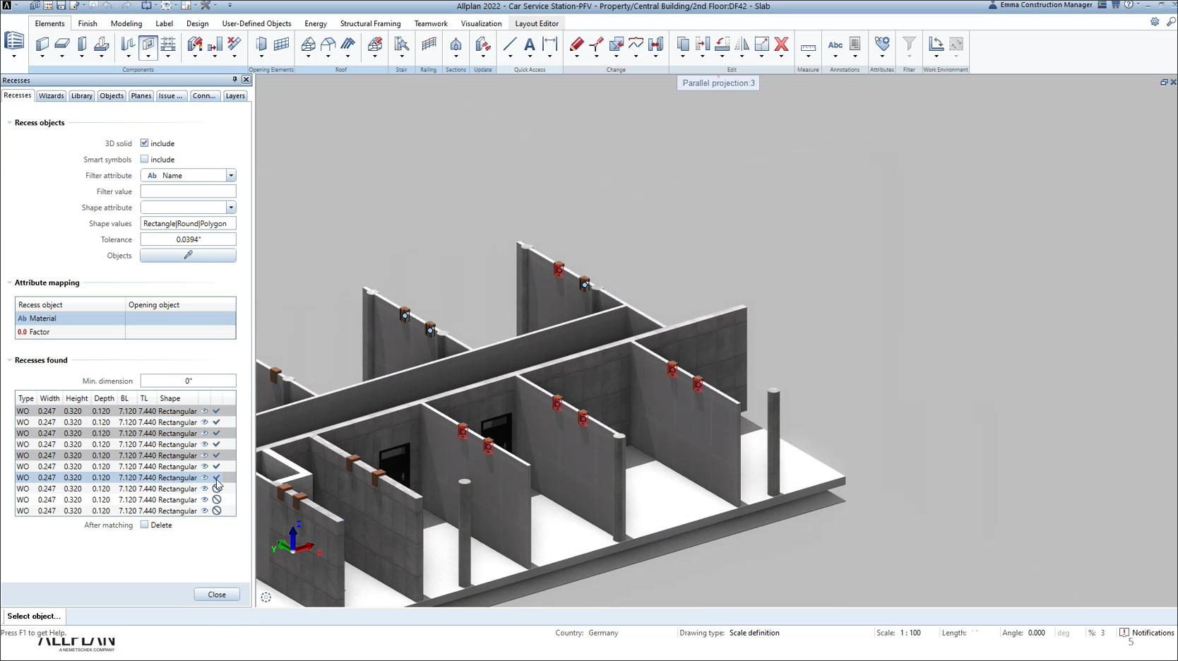Click the red X Delete tool

781,44
